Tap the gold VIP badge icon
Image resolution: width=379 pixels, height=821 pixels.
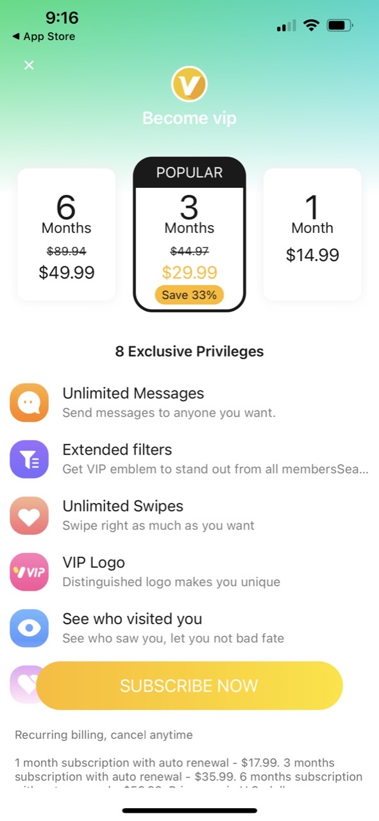pos(189,85)
